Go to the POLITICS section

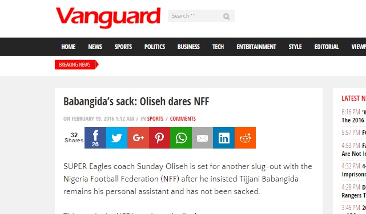(155, 47)
